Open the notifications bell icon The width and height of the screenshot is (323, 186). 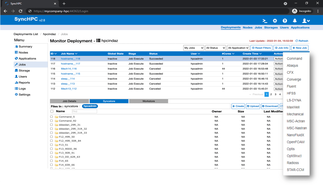point(295,21)
